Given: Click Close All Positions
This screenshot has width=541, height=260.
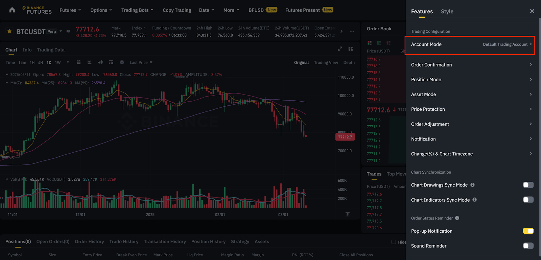Looking at the screenshot, I should tap(356, 255).
